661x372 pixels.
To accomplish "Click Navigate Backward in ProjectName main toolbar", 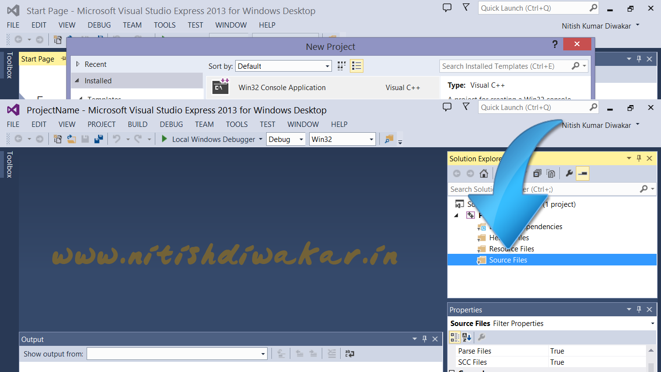I will pos(18,139).
